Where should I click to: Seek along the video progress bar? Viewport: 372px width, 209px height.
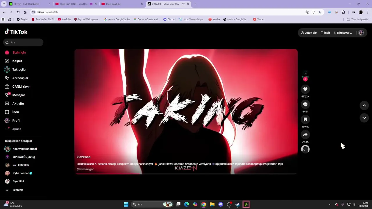(x=186, y=174)
